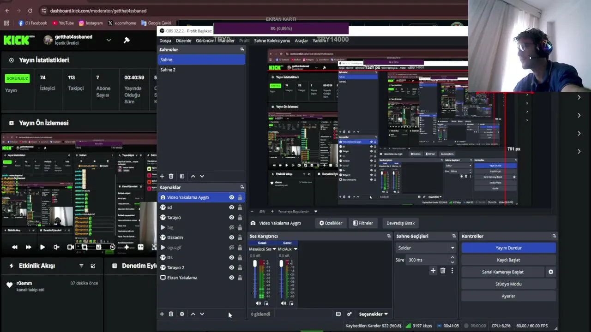
Task: Undock the Kaynaklar panel
Action: click(x=242, y=187)
